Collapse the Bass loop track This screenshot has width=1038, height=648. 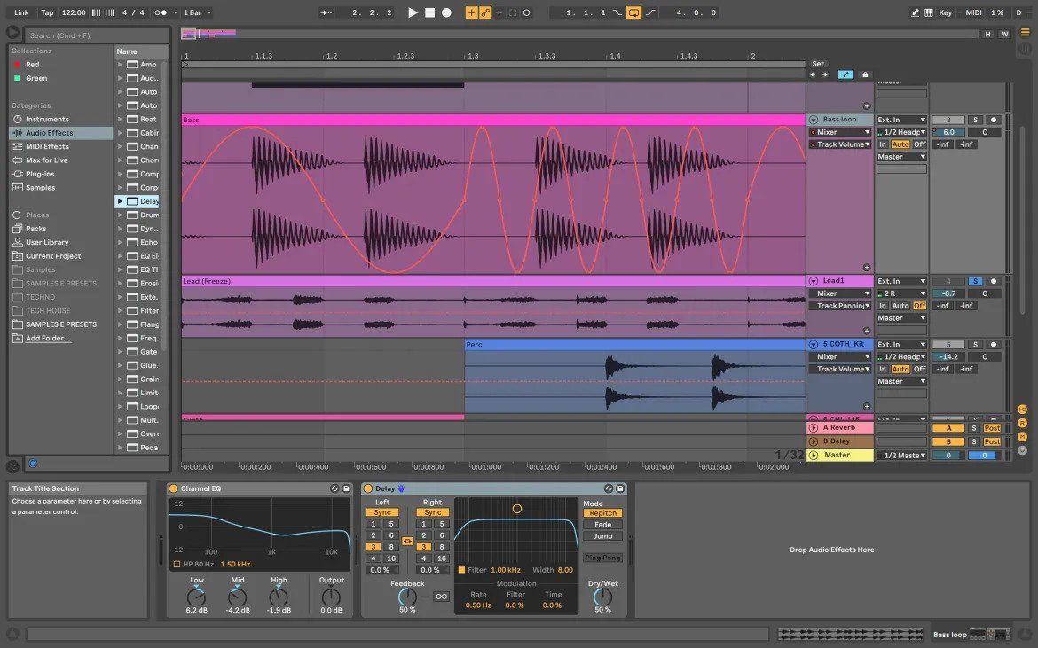pyautogui.click(x=814, y=120)
